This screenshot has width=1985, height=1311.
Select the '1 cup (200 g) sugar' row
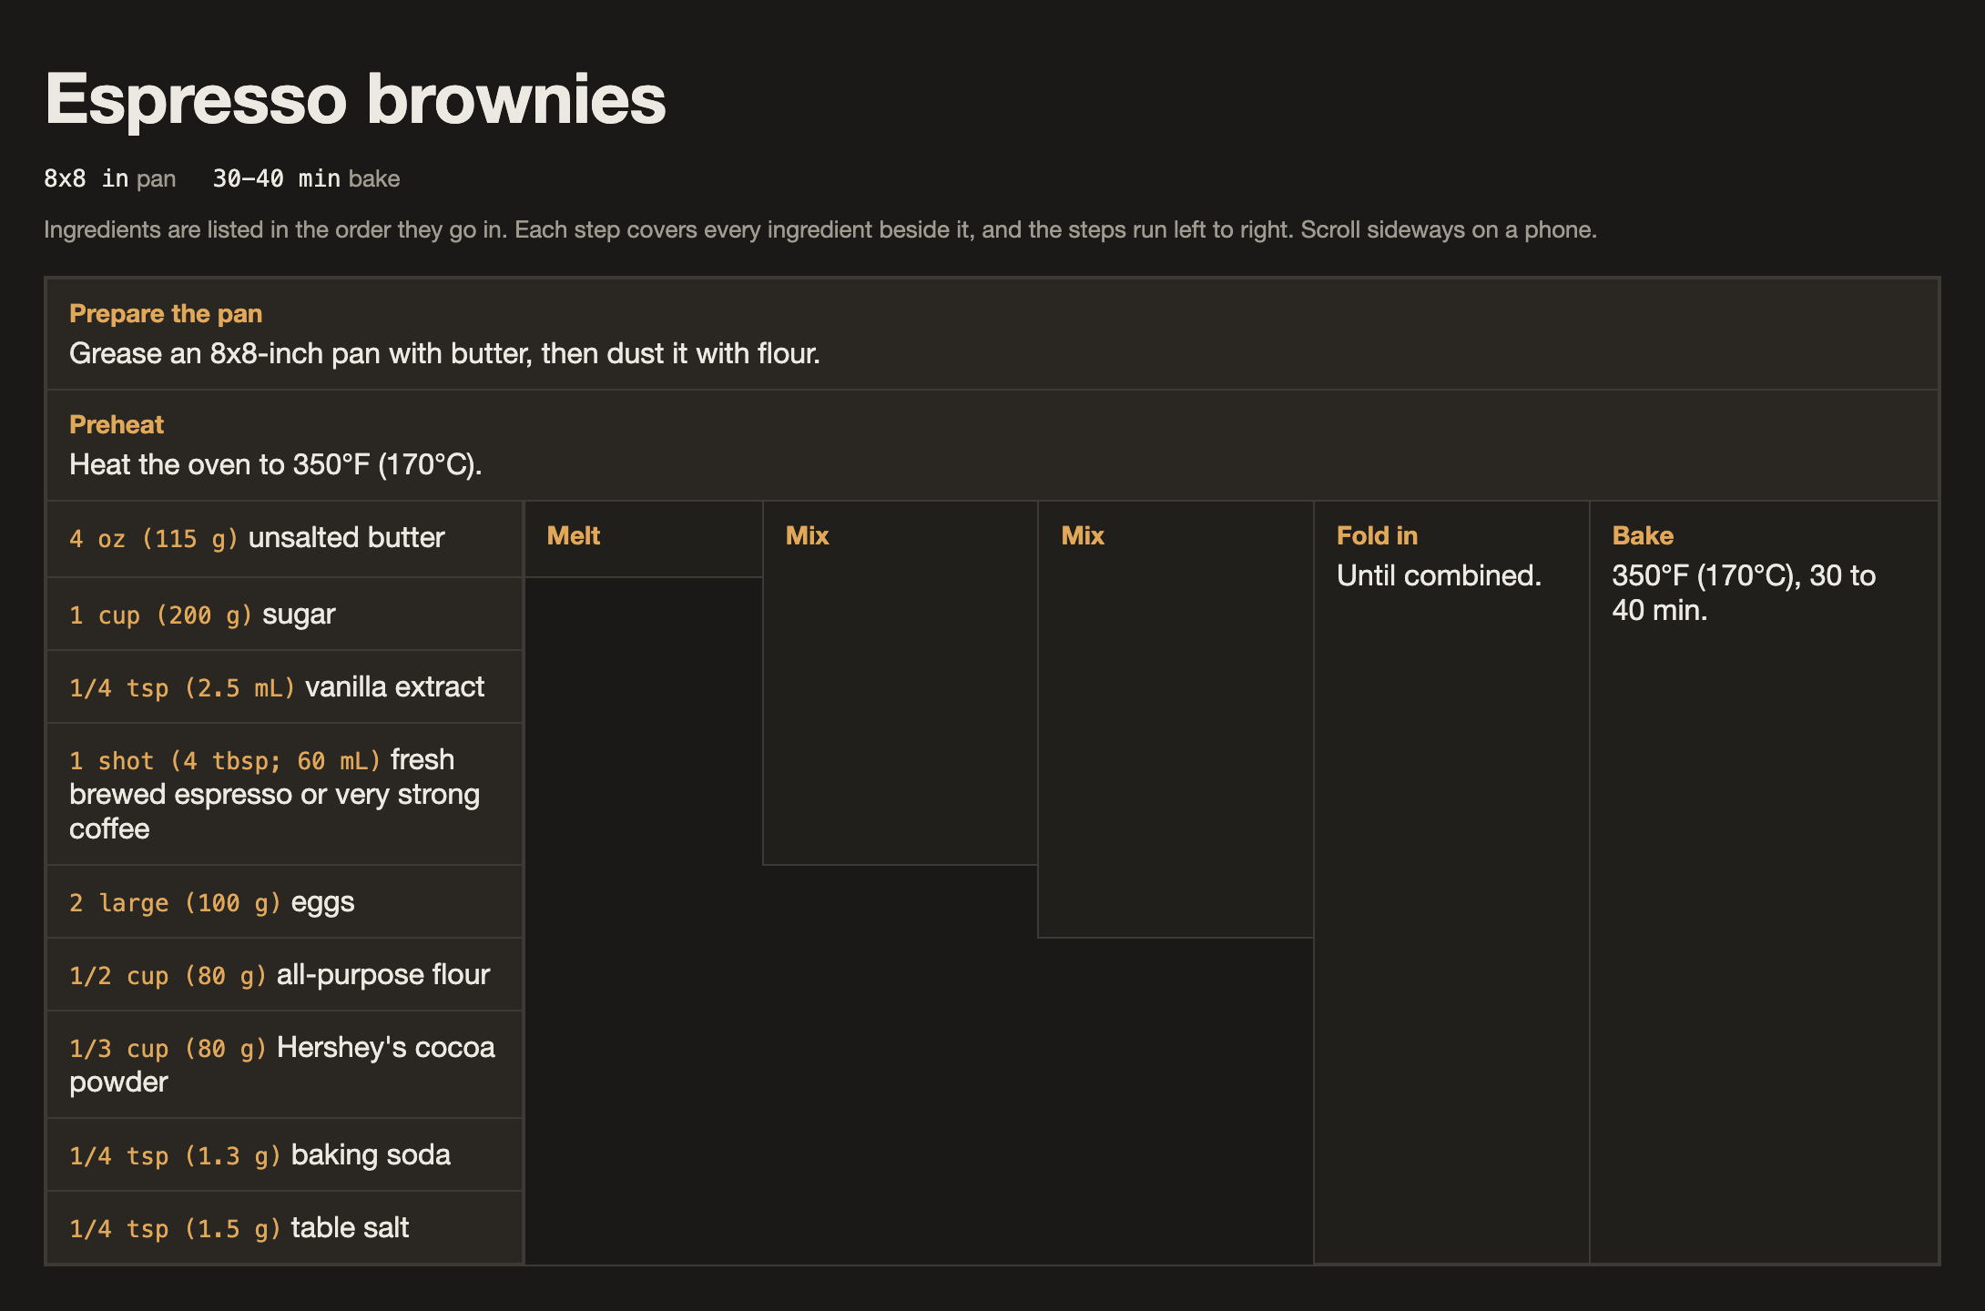[x=285, y=615]
